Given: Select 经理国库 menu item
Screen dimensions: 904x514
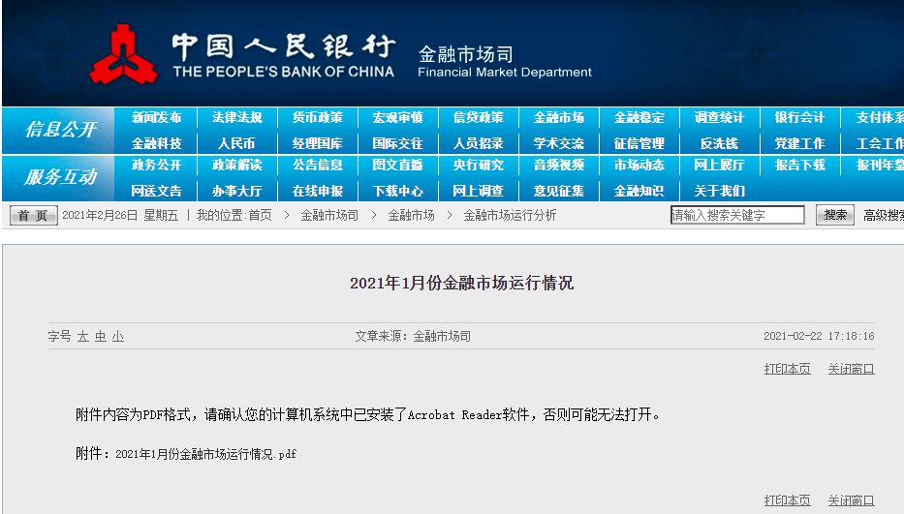Looking at the screenshot, I should point(317,143).
